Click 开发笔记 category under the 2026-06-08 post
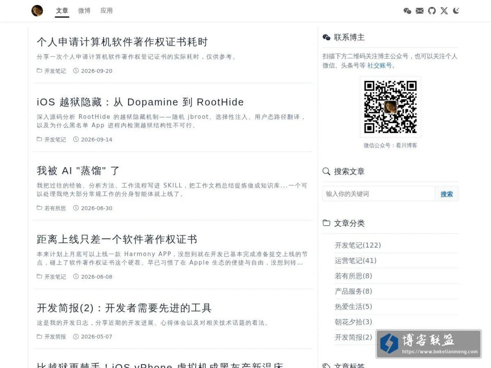This screenshot has width=491, height=368. [55, 277]
